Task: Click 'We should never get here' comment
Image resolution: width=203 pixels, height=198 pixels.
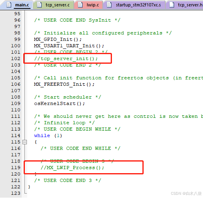Action: tap(118, 116)
